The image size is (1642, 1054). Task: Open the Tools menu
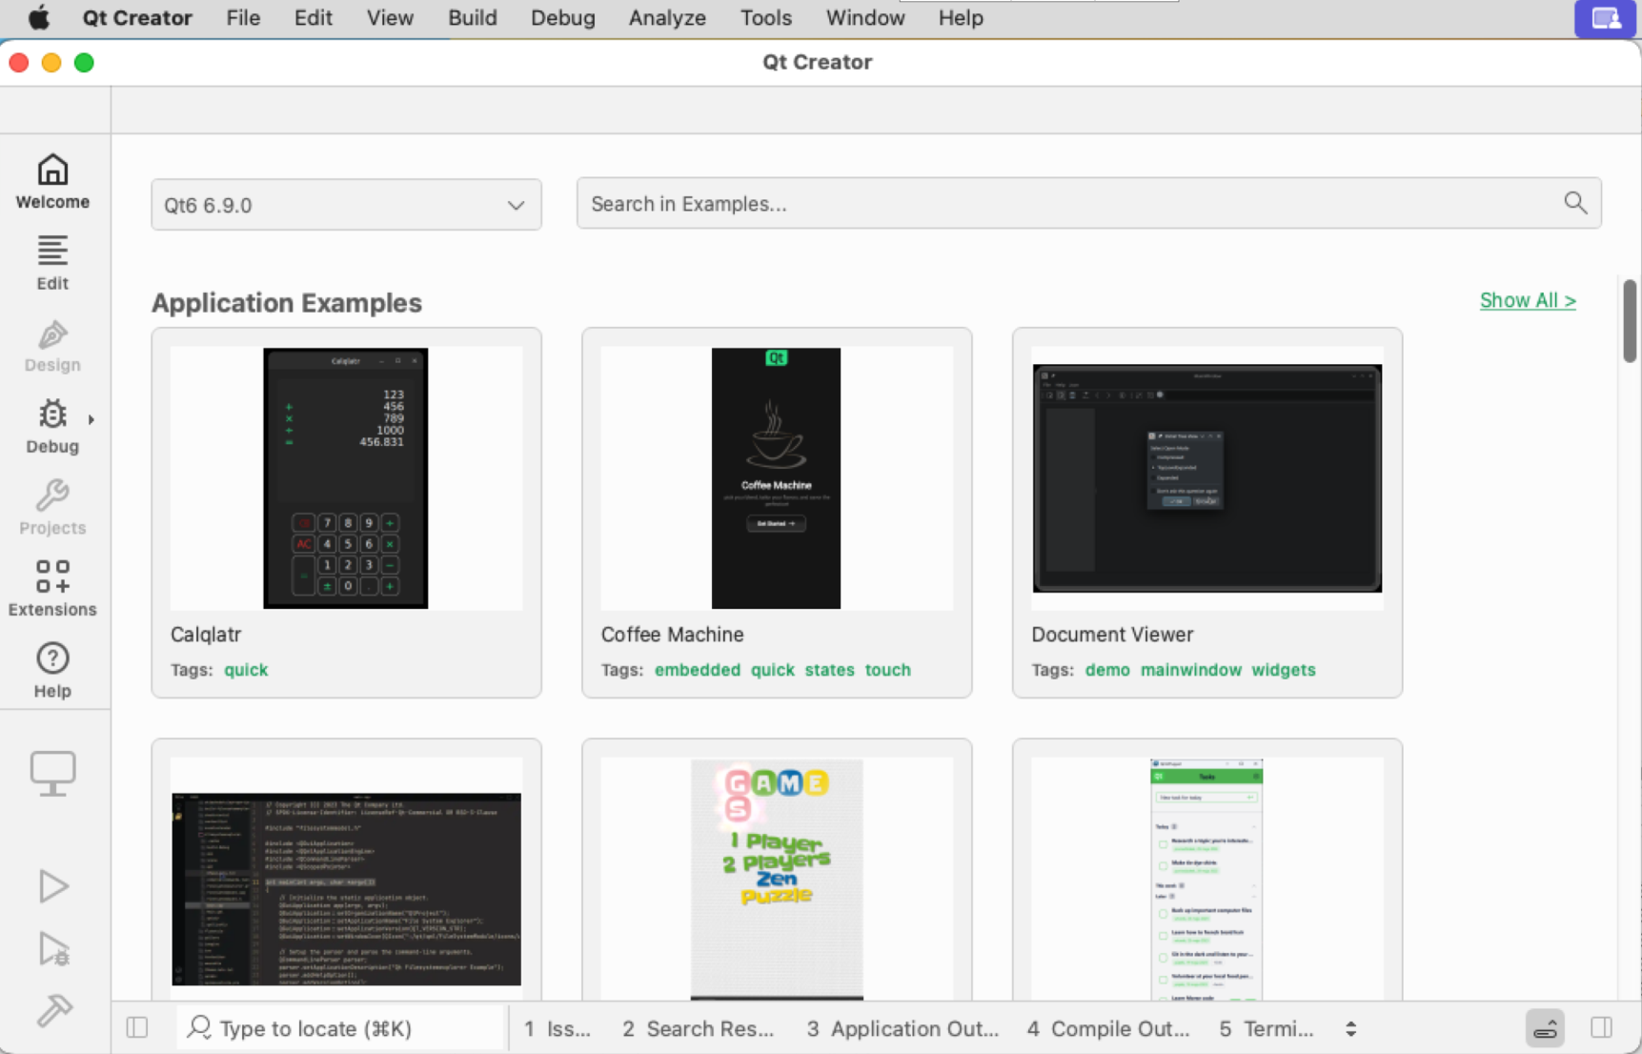pos(766,18)
